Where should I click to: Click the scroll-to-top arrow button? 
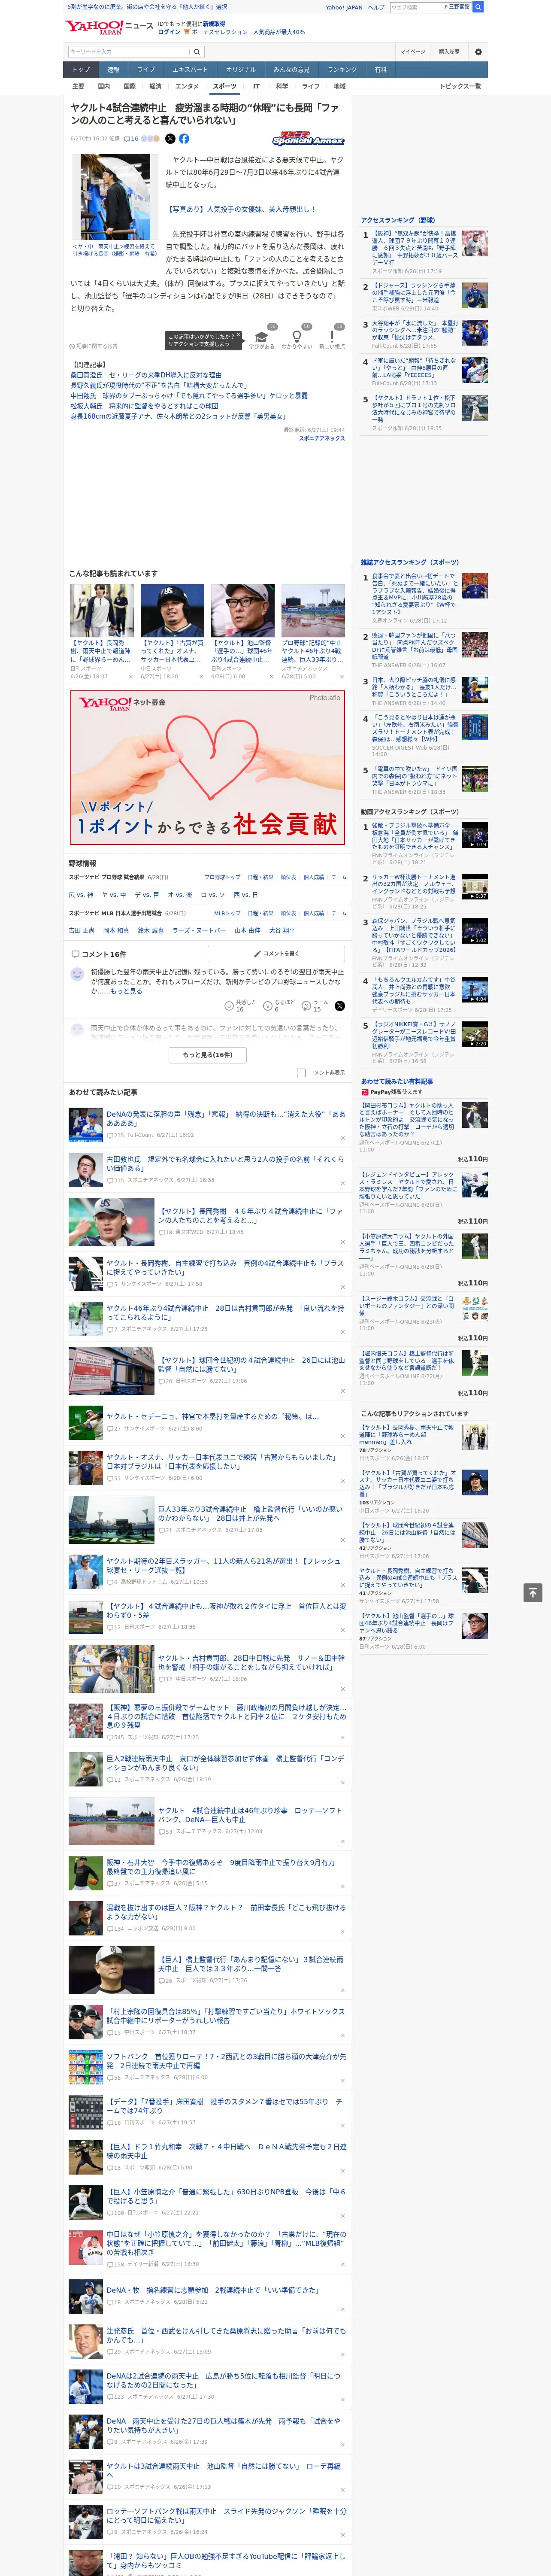(x=533, y=1593)
